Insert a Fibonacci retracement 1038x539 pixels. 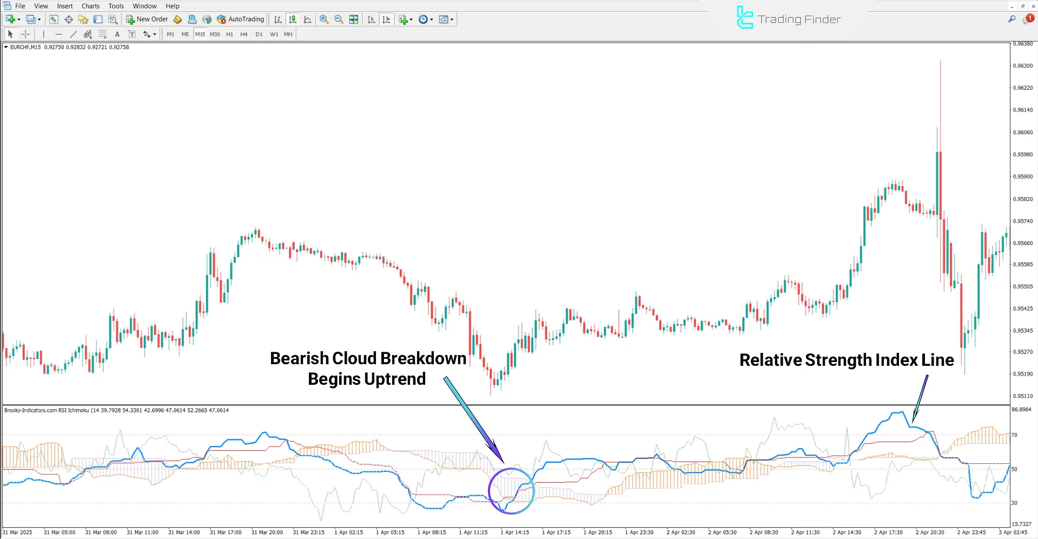(x=102, y=34)
